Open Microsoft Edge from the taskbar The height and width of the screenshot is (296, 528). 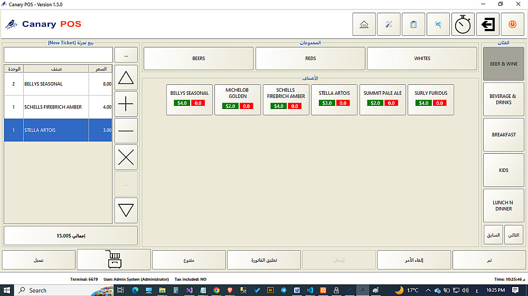pos(135,290)
